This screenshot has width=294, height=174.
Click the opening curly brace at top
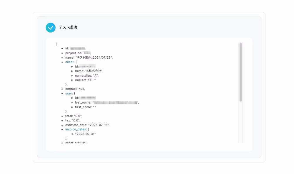(56, 44)
